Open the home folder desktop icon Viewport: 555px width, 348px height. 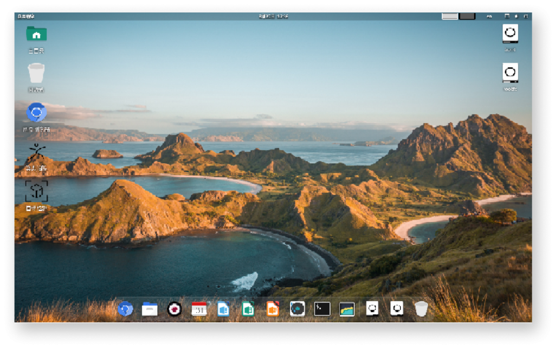tap(36, 34)
